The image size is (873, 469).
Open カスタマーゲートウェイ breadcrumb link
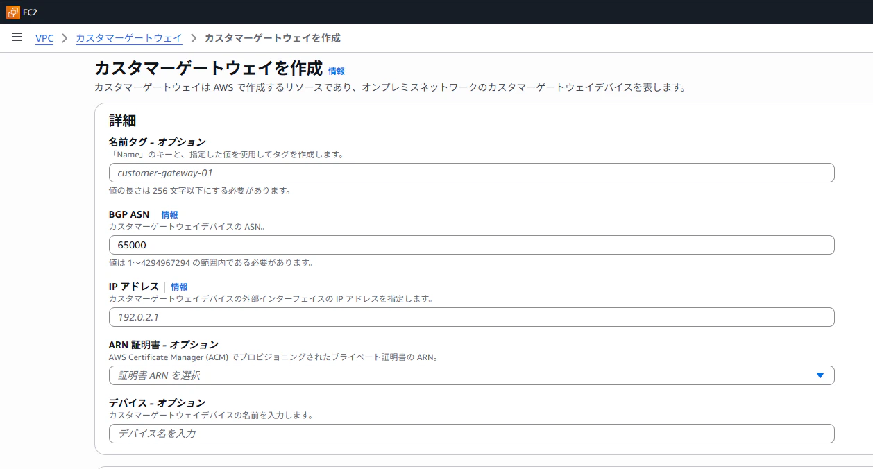tap(129, 38)
